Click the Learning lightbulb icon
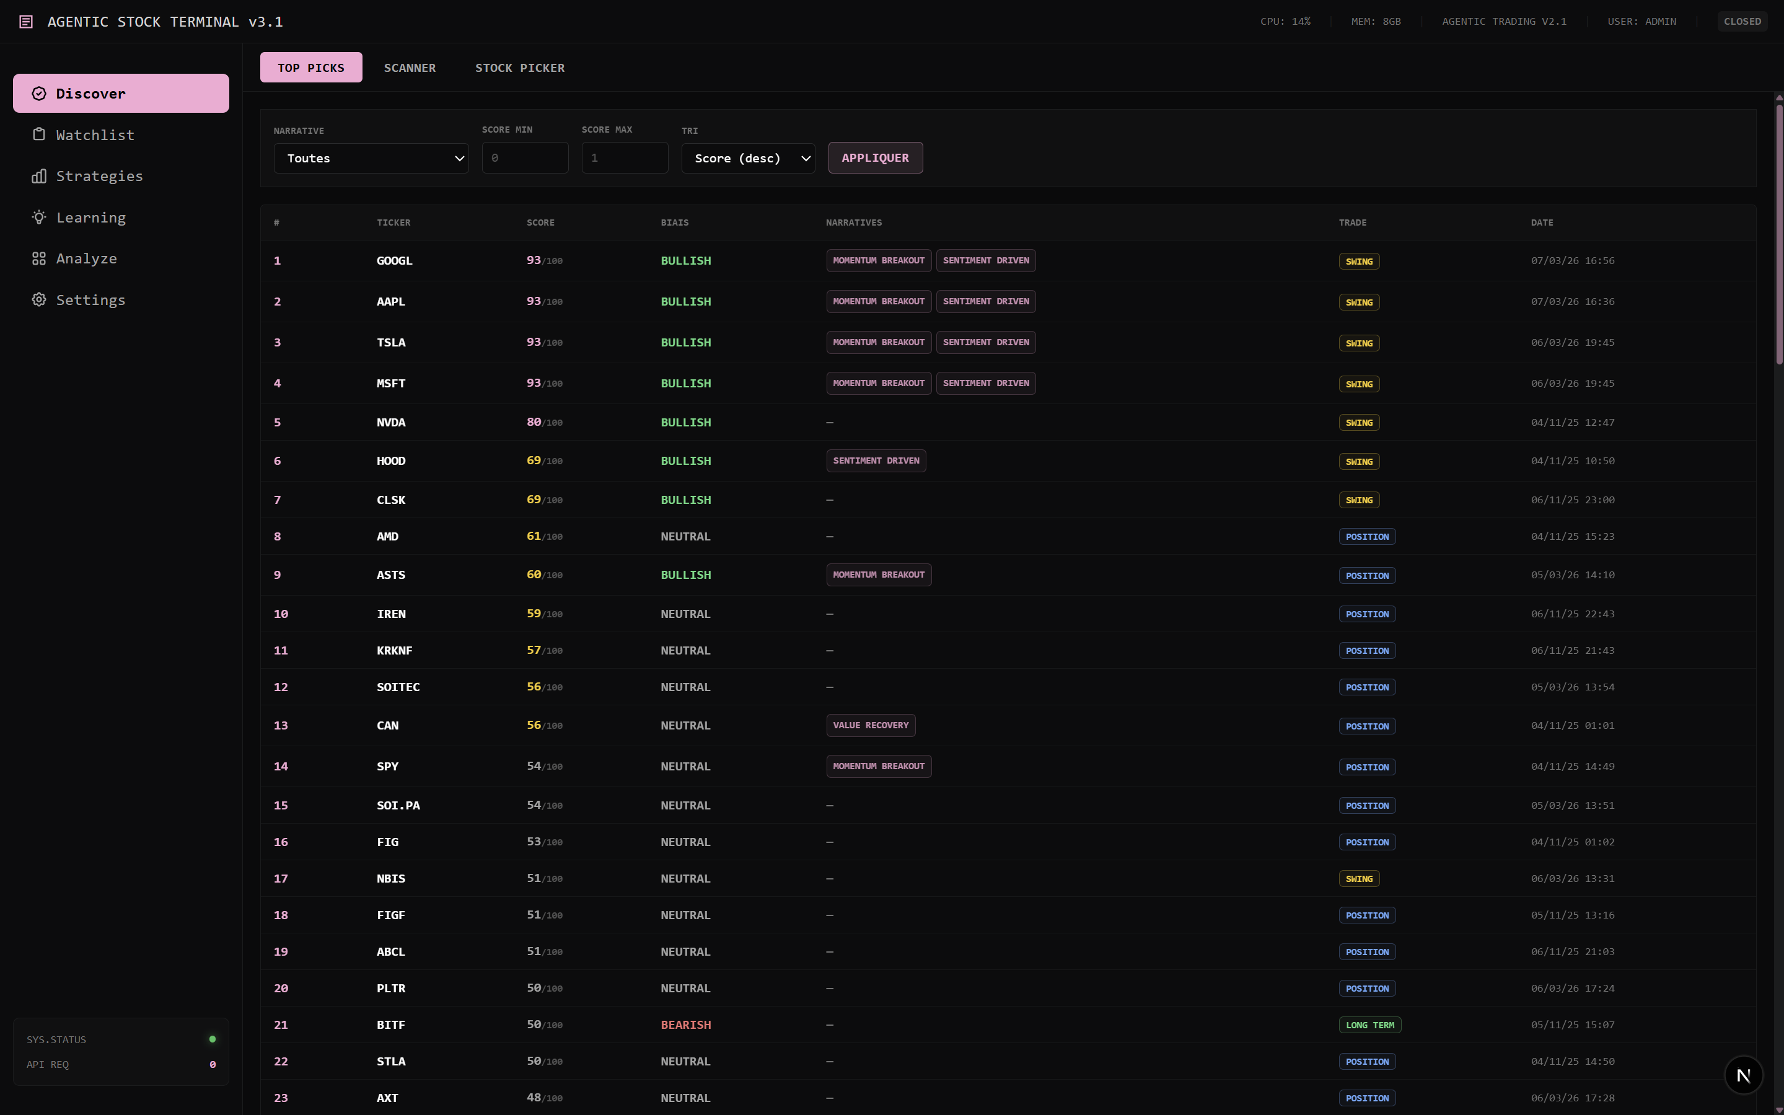 pos(39,218)
